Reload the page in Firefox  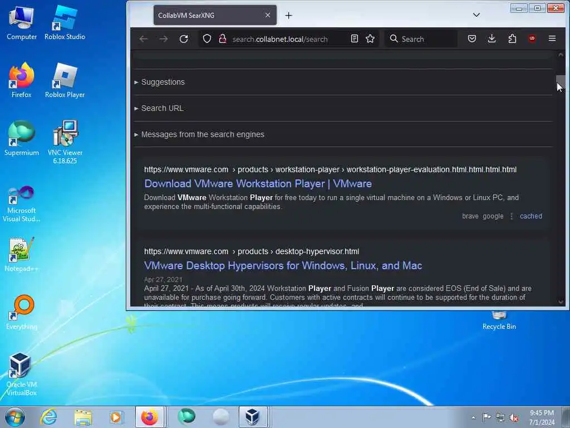[x=184, y=39]
